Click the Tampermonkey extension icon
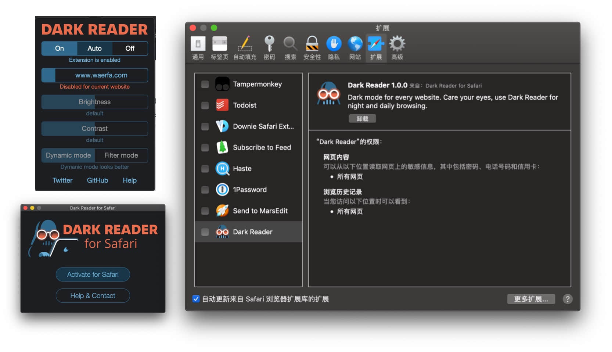The width and height of the screenshot is (612, 352). [x=222, y=84]
